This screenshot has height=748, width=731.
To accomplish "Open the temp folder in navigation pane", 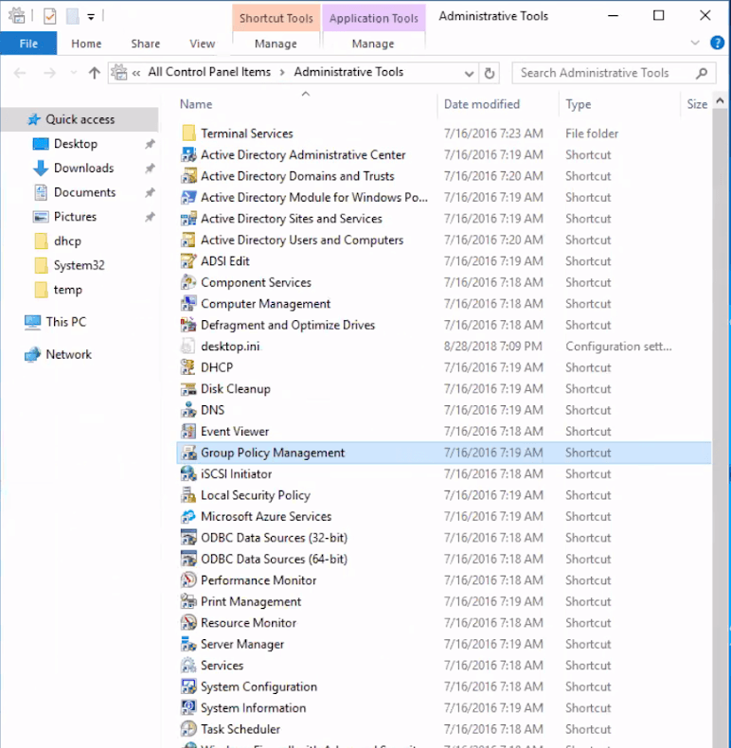I will [x=68, y=290].
